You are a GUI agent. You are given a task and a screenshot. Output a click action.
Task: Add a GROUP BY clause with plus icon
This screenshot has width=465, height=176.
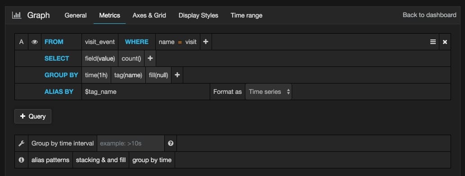177,75
